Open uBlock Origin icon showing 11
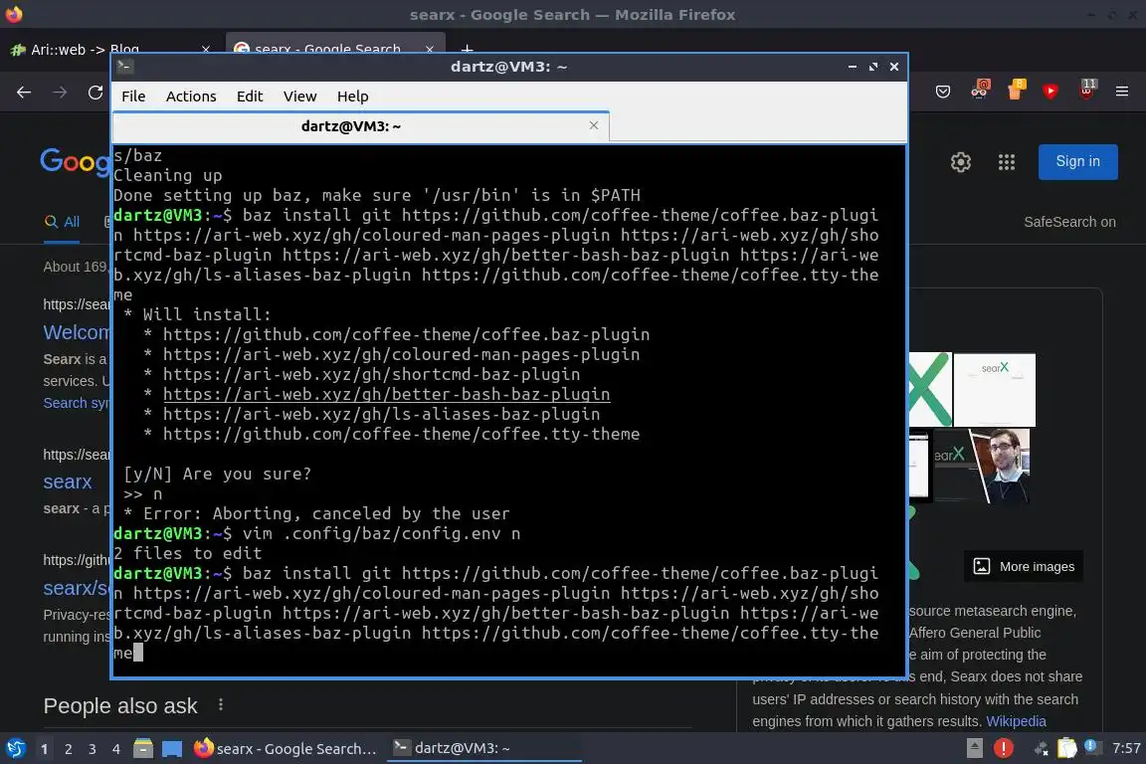The width and height of the screenshot is (1146, 764). (x=1086, y=90)
